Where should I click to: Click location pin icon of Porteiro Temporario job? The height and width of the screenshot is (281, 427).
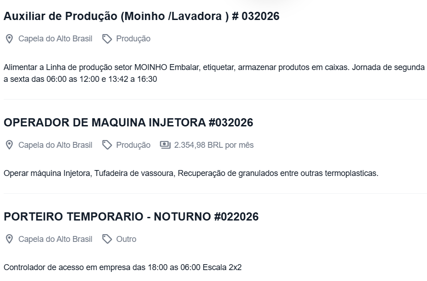tap(9, 239)
